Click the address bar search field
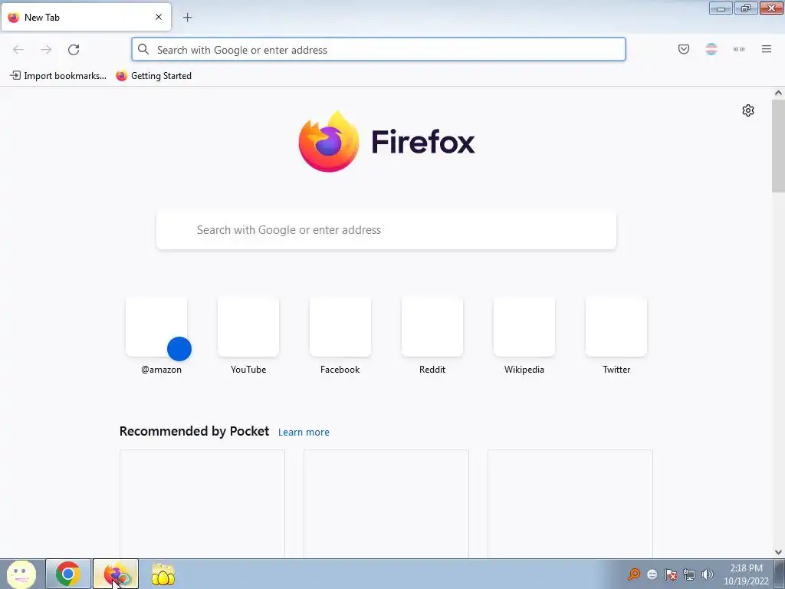The width and height of the screenshot is (785, 589). 379,50
